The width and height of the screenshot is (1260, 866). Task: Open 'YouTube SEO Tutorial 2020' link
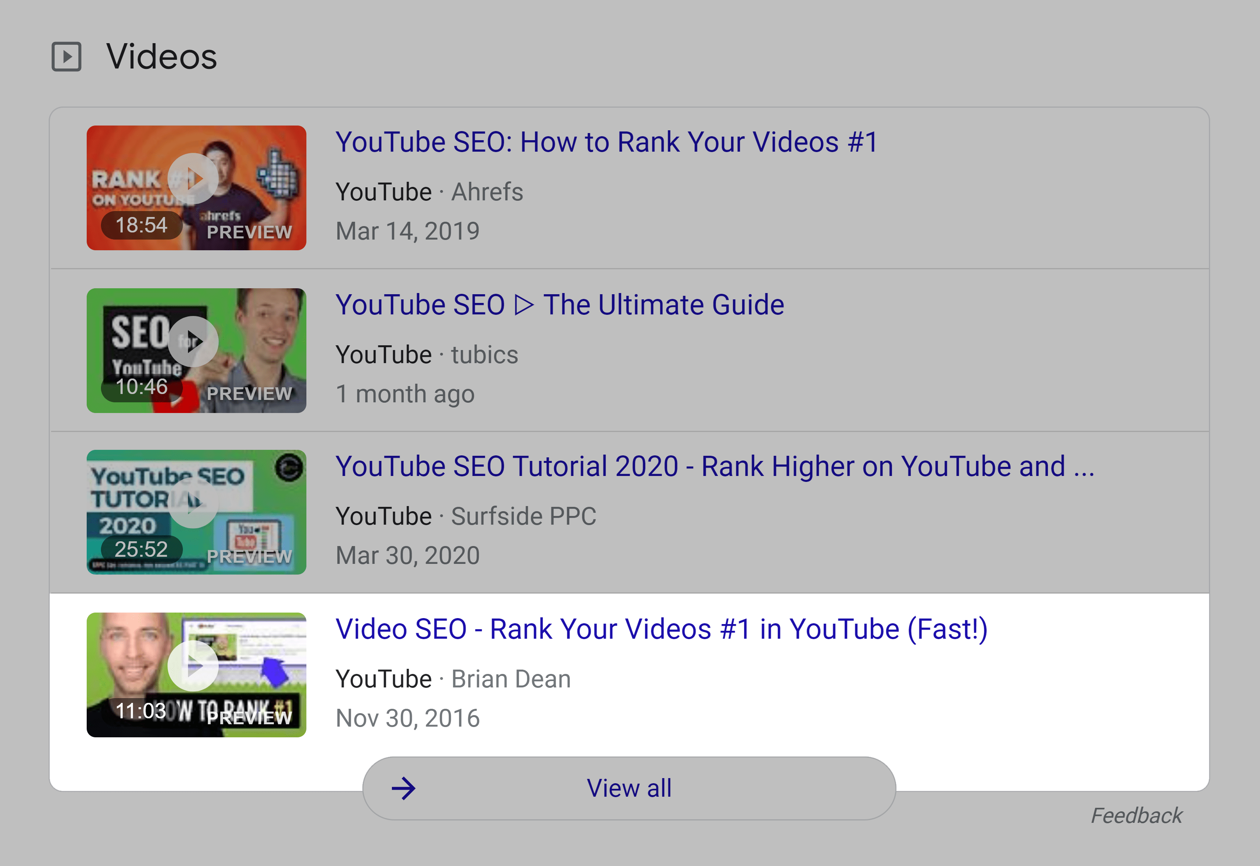715,466
